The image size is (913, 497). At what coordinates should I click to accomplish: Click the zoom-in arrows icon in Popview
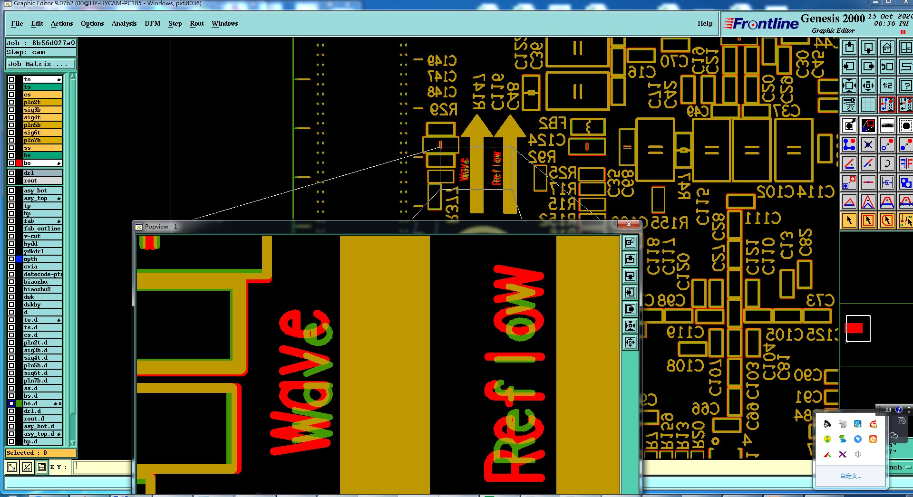click(x=630, y=325)
